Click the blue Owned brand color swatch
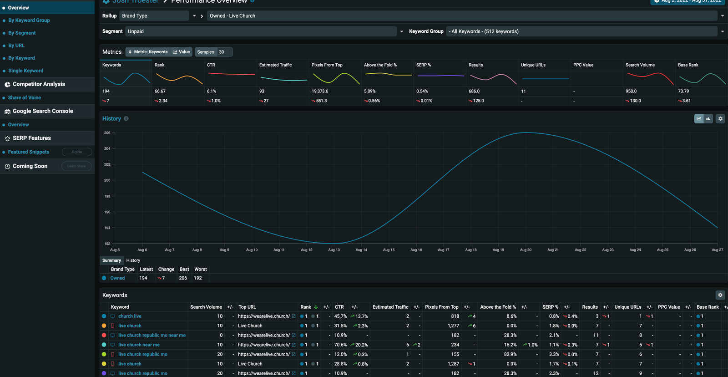This screenshot has height=377, width=728. click(104, 278)
